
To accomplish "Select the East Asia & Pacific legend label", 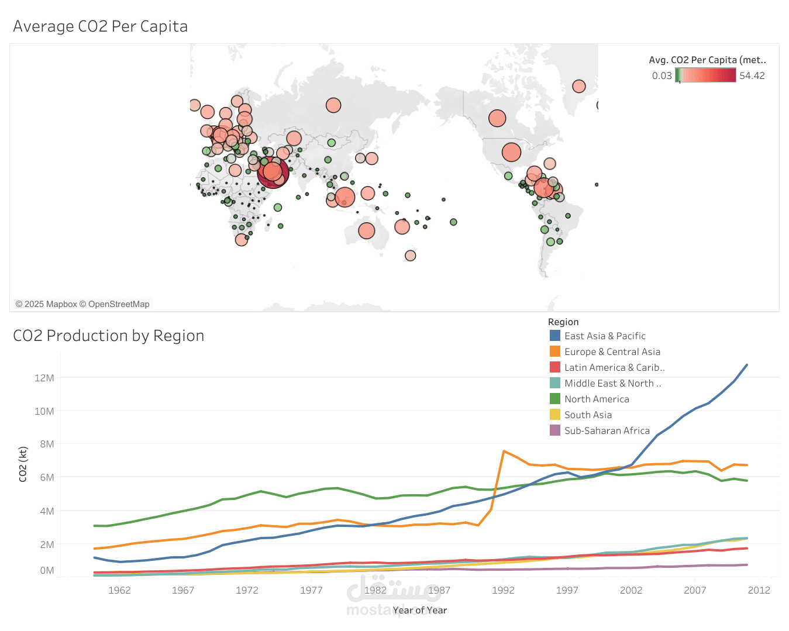I will [605, 336].
